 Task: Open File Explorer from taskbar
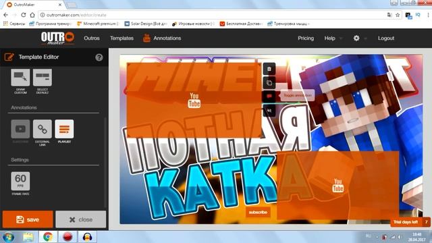[x=28, y=237]
